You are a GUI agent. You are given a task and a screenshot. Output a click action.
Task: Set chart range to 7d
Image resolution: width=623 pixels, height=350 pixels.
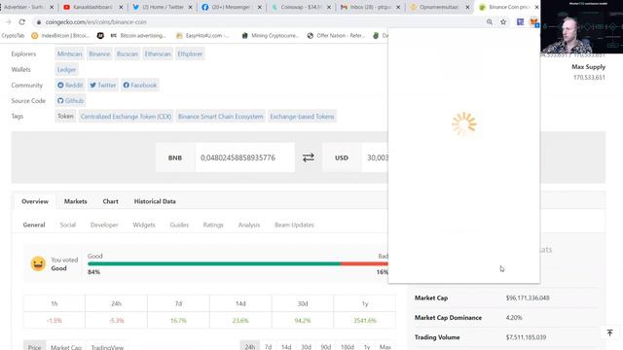click(269, 347)
